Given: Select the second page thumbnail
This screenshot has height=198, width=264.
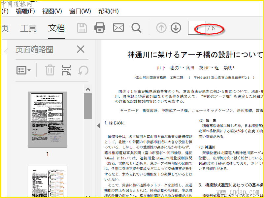Looking at the screenshot, I should 48,181.
